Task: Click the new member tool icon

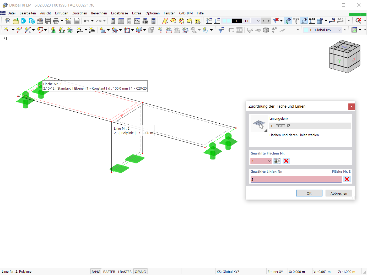Action: tap(28, 30)
